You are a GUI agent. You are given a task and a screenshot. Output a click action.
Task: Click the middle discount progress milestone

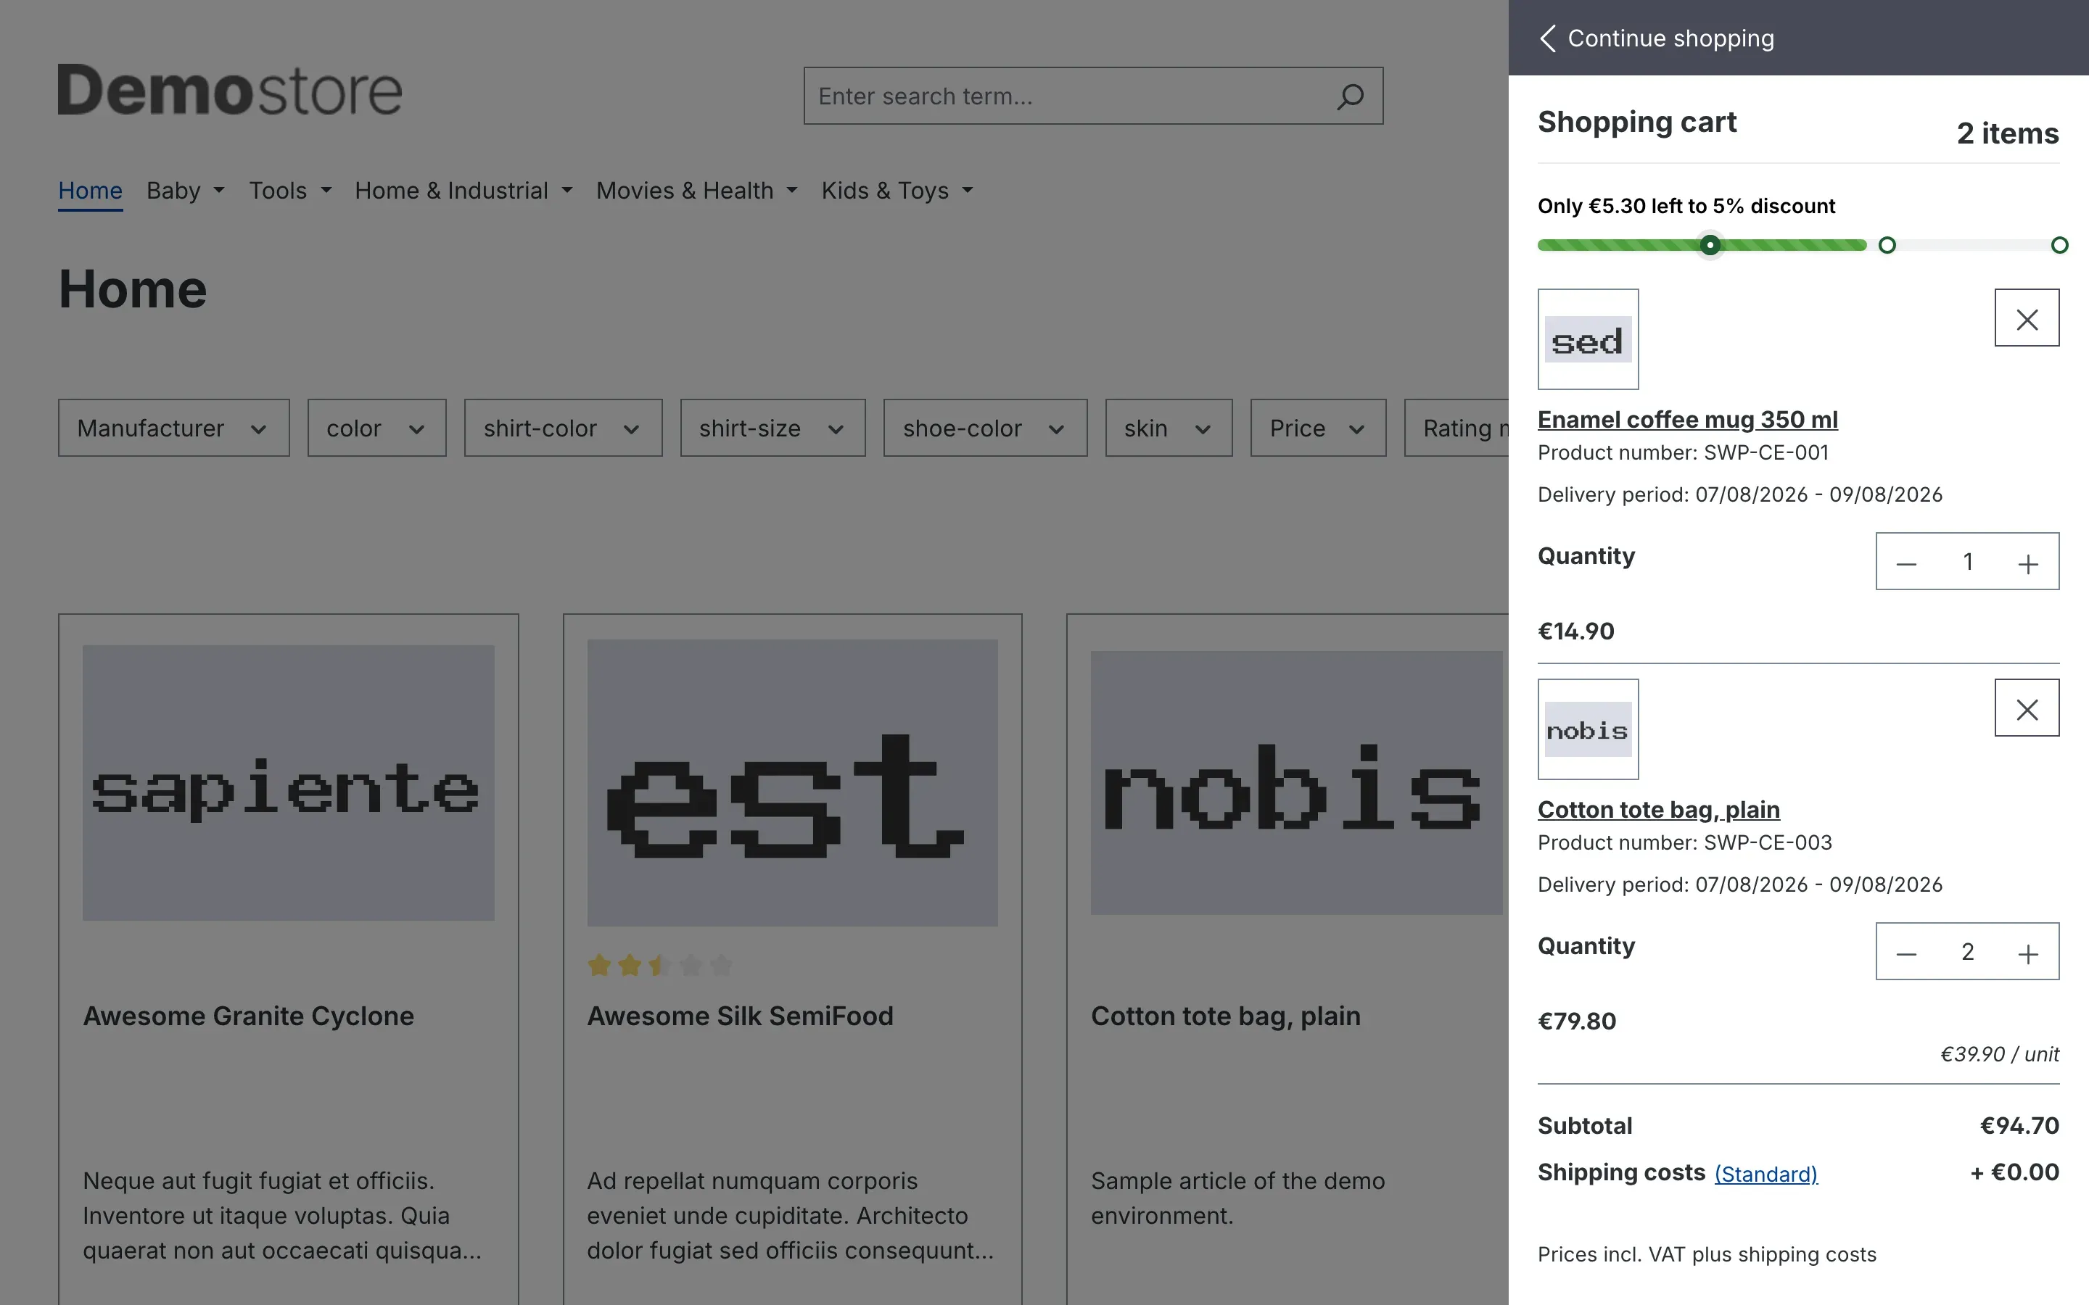tap(1887, 245)
